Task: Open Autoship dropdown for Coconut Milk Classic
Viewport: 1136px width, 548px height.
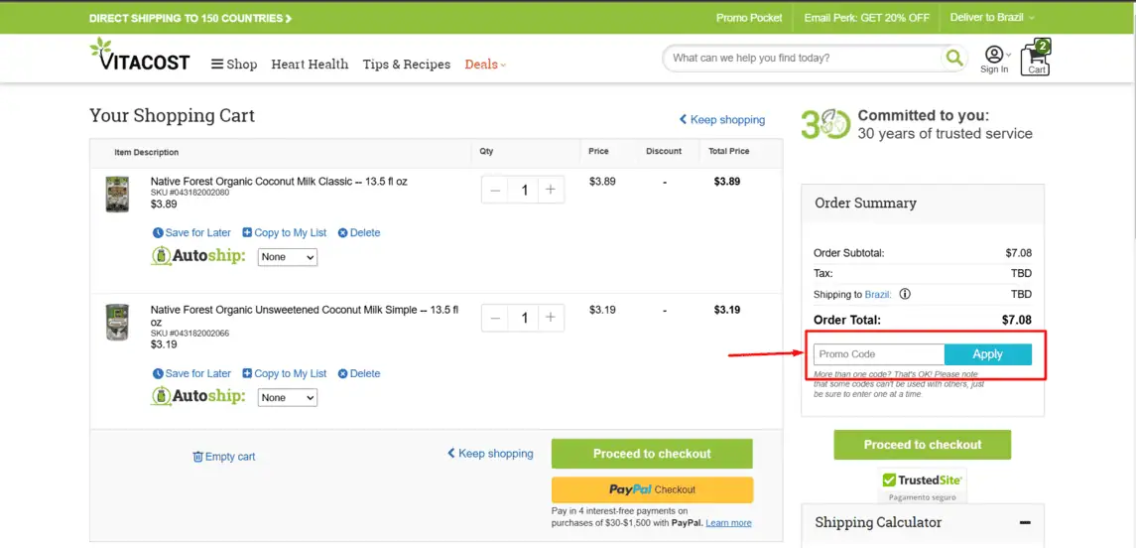Action: (288, 256)
